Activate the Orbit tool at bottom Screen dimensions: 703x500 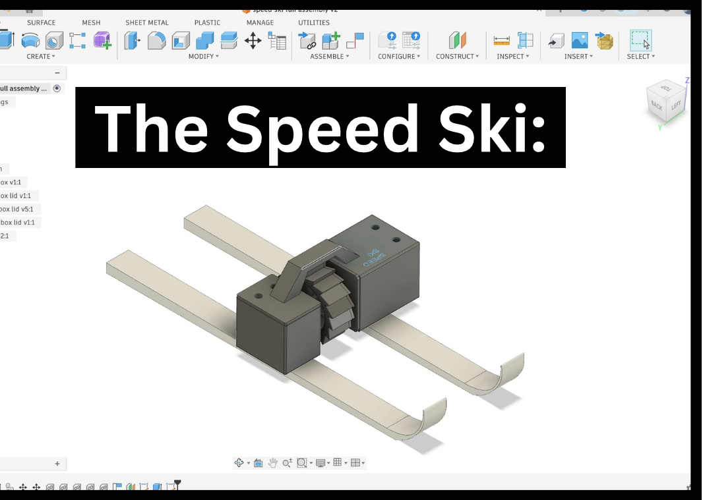[x=238, y=462]
